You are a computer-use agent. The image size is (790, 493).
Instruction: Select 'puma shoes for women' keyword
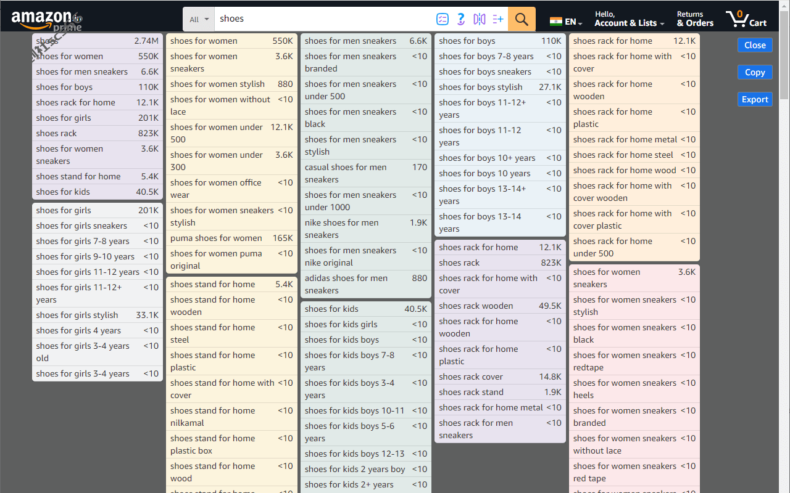231,238
